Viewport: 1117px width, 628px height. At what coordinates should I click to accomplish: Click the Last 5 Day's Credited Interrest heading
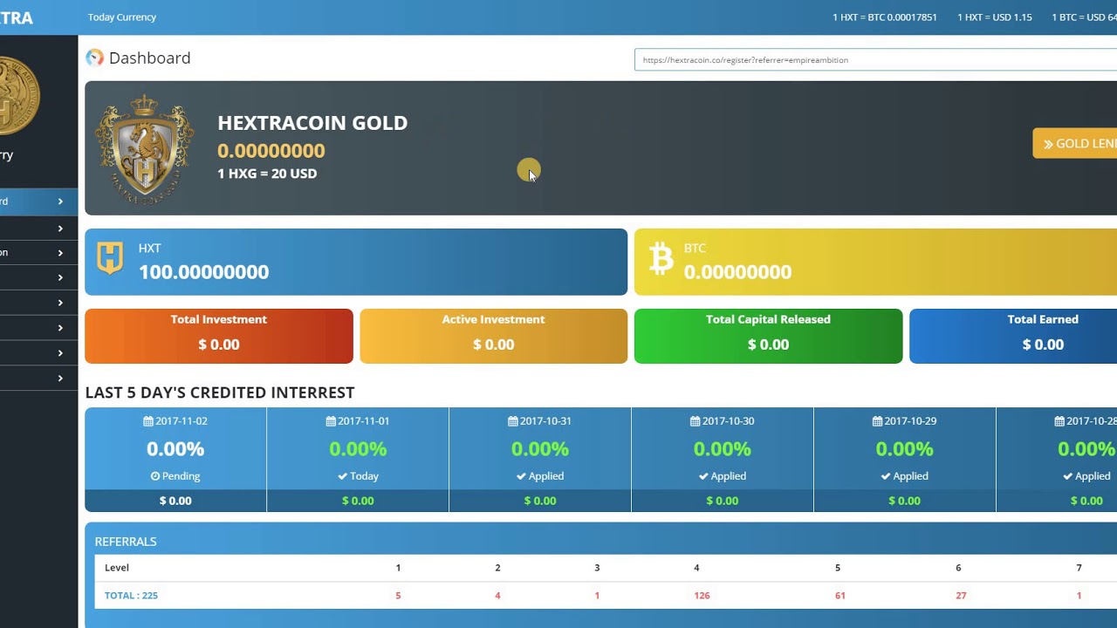pos(220,392)
